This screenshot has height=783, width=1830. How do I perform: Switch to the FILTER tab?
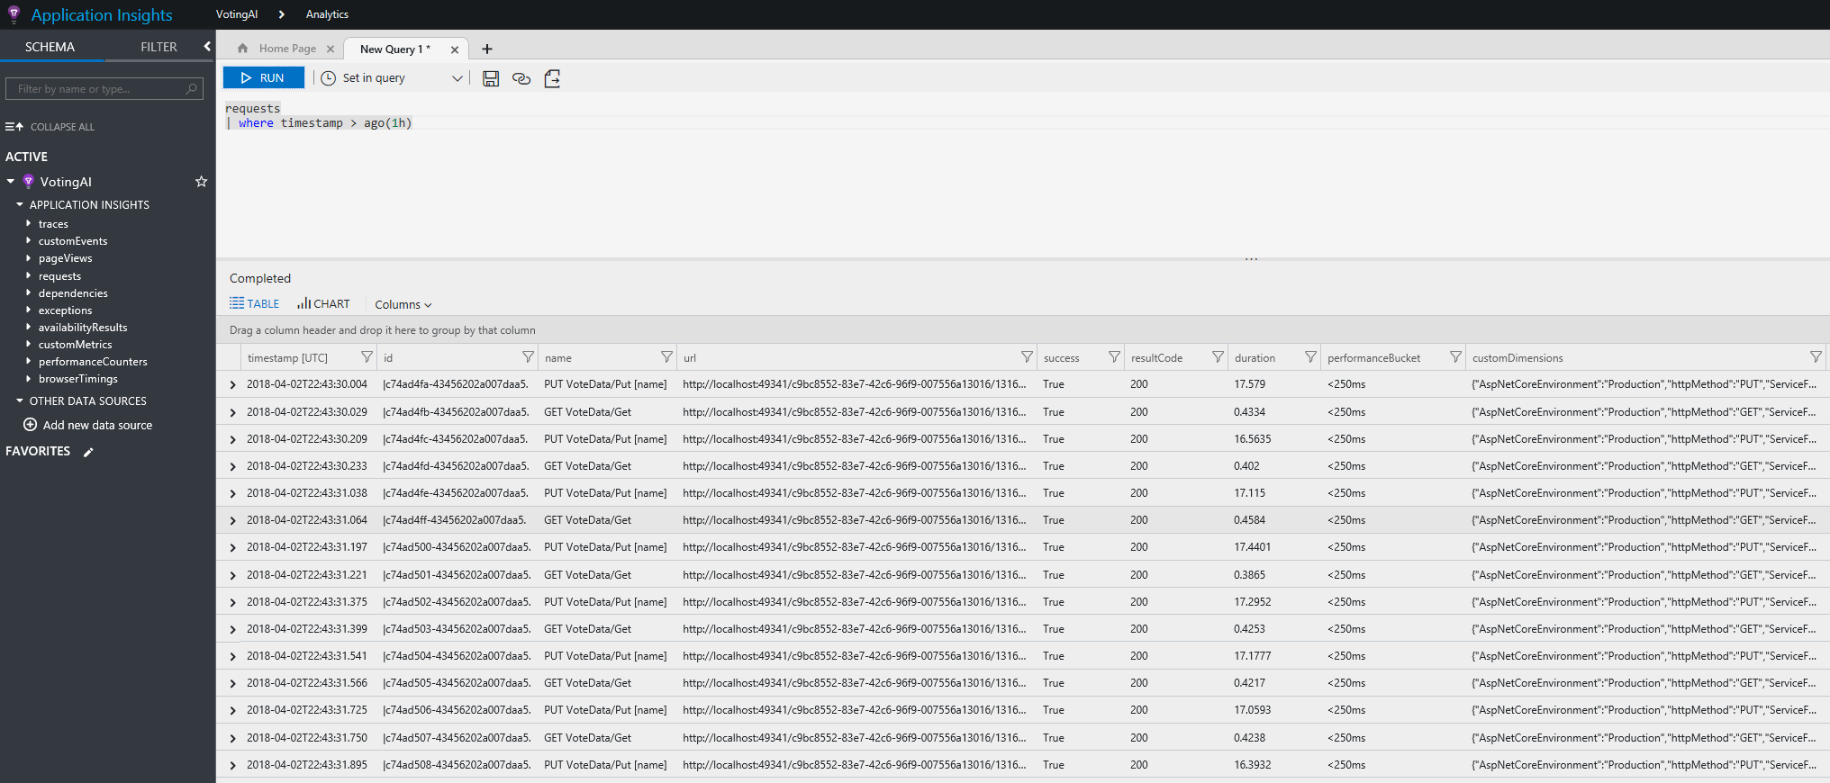coord(159,47)
